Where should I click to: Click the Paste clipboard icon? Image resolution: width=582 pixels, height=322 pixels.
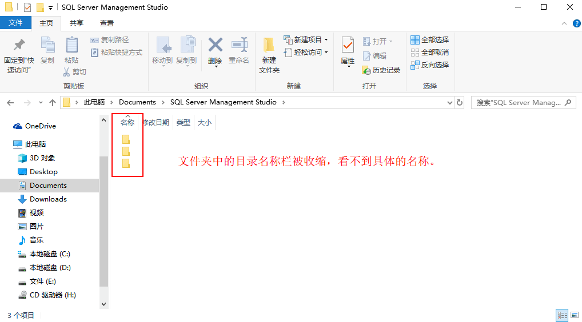[x=71, y=46]
